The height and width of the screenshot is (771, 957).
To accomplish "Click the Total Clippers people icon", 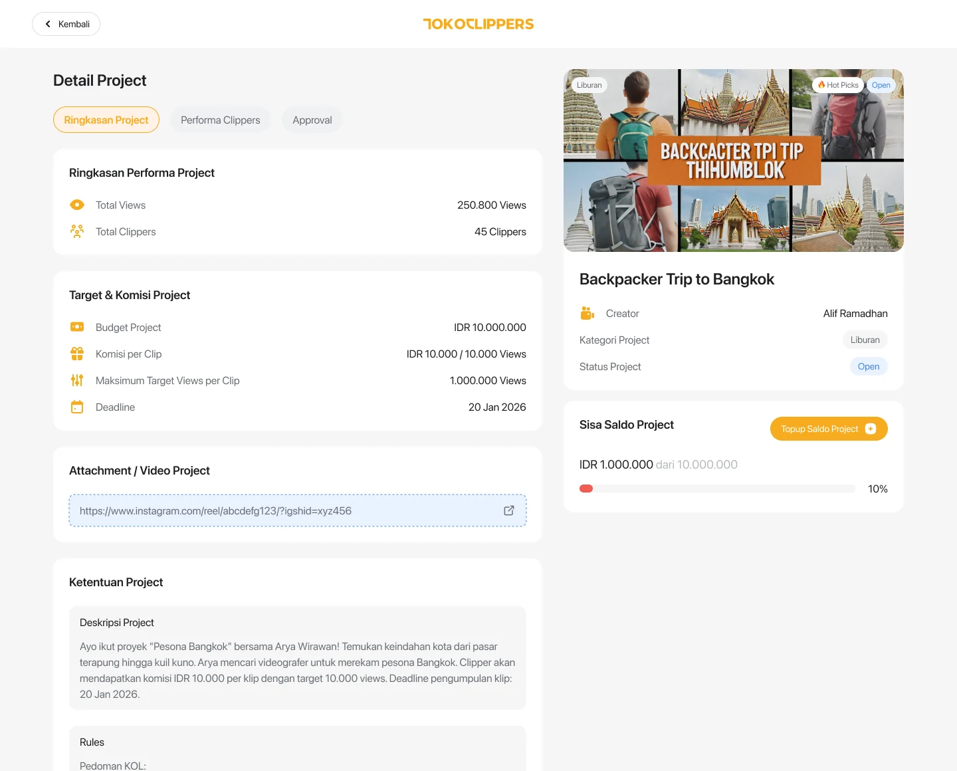I will [77, 231].
